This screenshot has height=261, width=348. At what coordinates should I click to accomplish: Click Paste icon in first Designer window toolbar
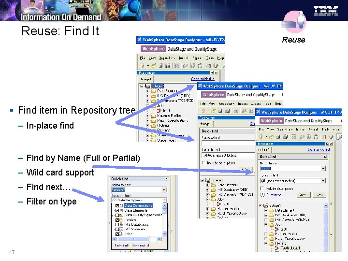[x=200, y=65]
